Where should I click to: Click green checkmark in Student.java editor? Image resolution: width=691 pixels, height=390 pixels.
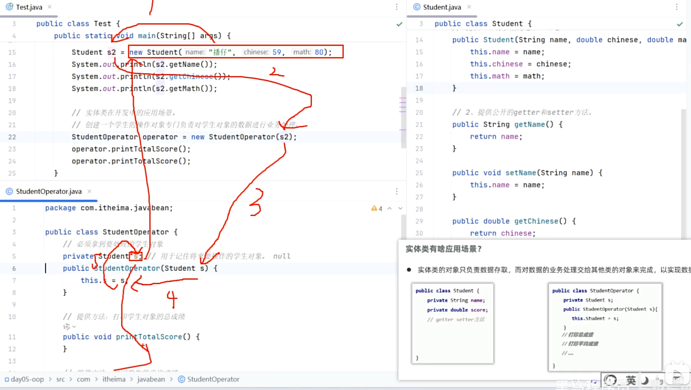pyautogui.click(x=680, y=24)
